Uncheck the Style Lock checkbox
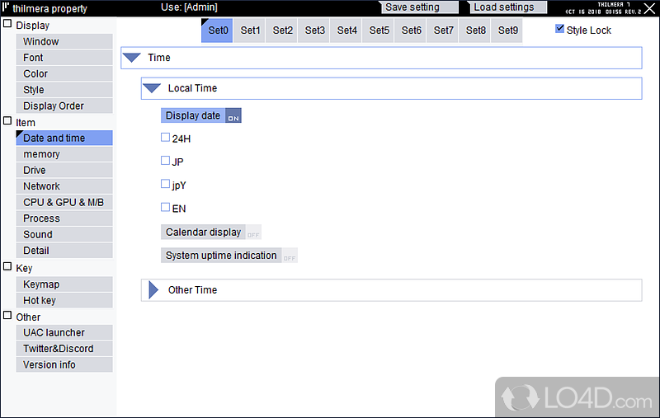660x418 pixels. (560, 29)
